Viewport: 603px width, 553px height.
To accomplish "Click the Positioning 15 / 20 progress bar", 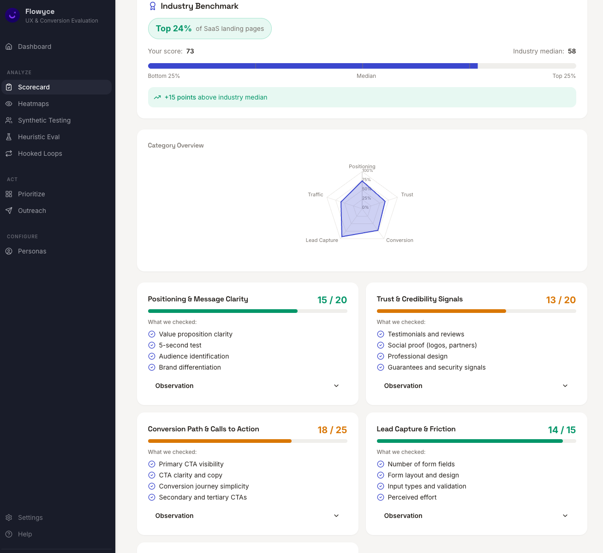I will (248, 311).
